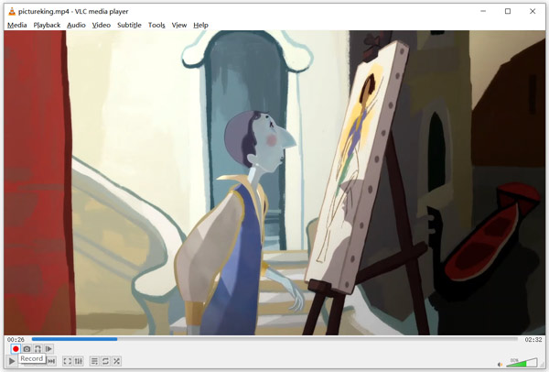Open the Media menu
The height and width of the screenshot is (372, 549).
(x=16, y=25)
